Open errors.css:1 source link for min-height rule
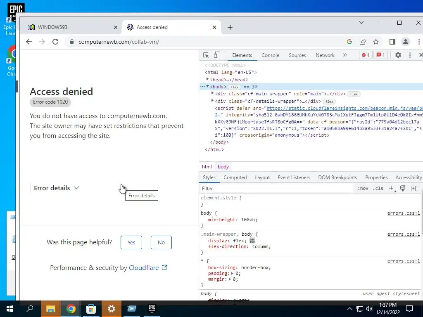This screenshot has height=317, width=423. 404,213
